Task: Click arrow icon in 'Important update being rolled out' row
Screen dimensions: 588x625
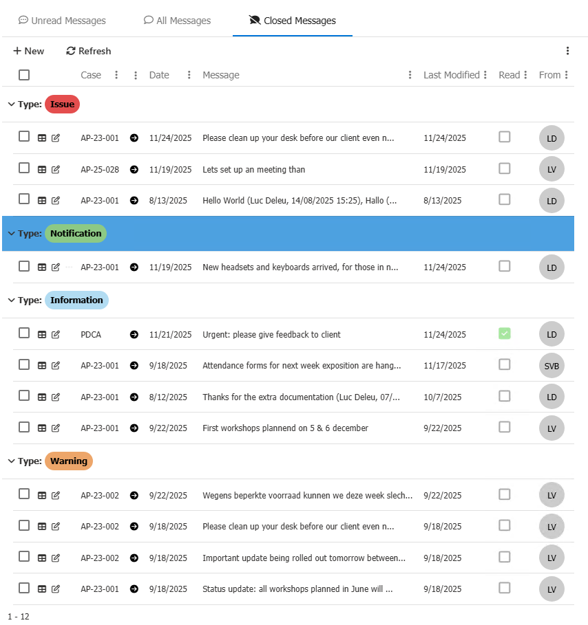Action: (x=134, y=558)
